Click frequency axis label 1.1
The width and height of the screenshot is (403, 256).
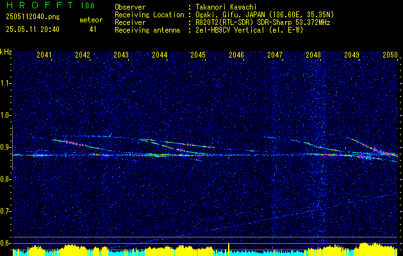click(5, 83)
